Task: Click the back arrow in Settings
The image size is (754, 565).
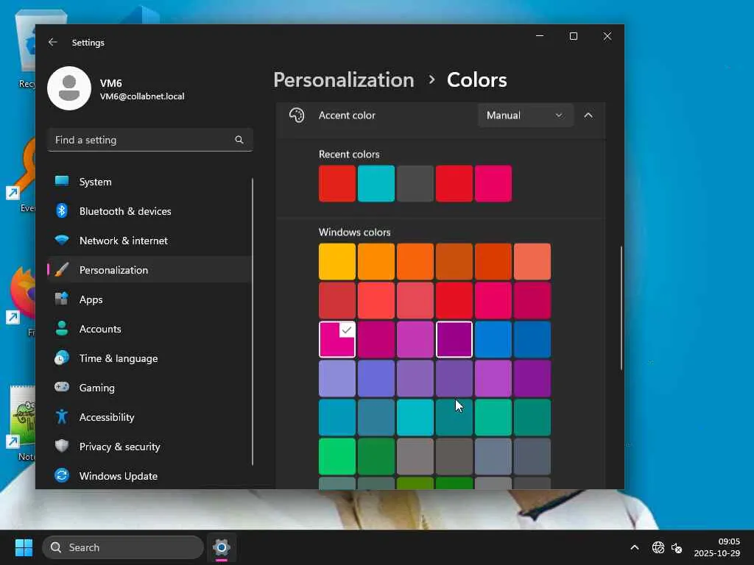Action: pos(52,42)
